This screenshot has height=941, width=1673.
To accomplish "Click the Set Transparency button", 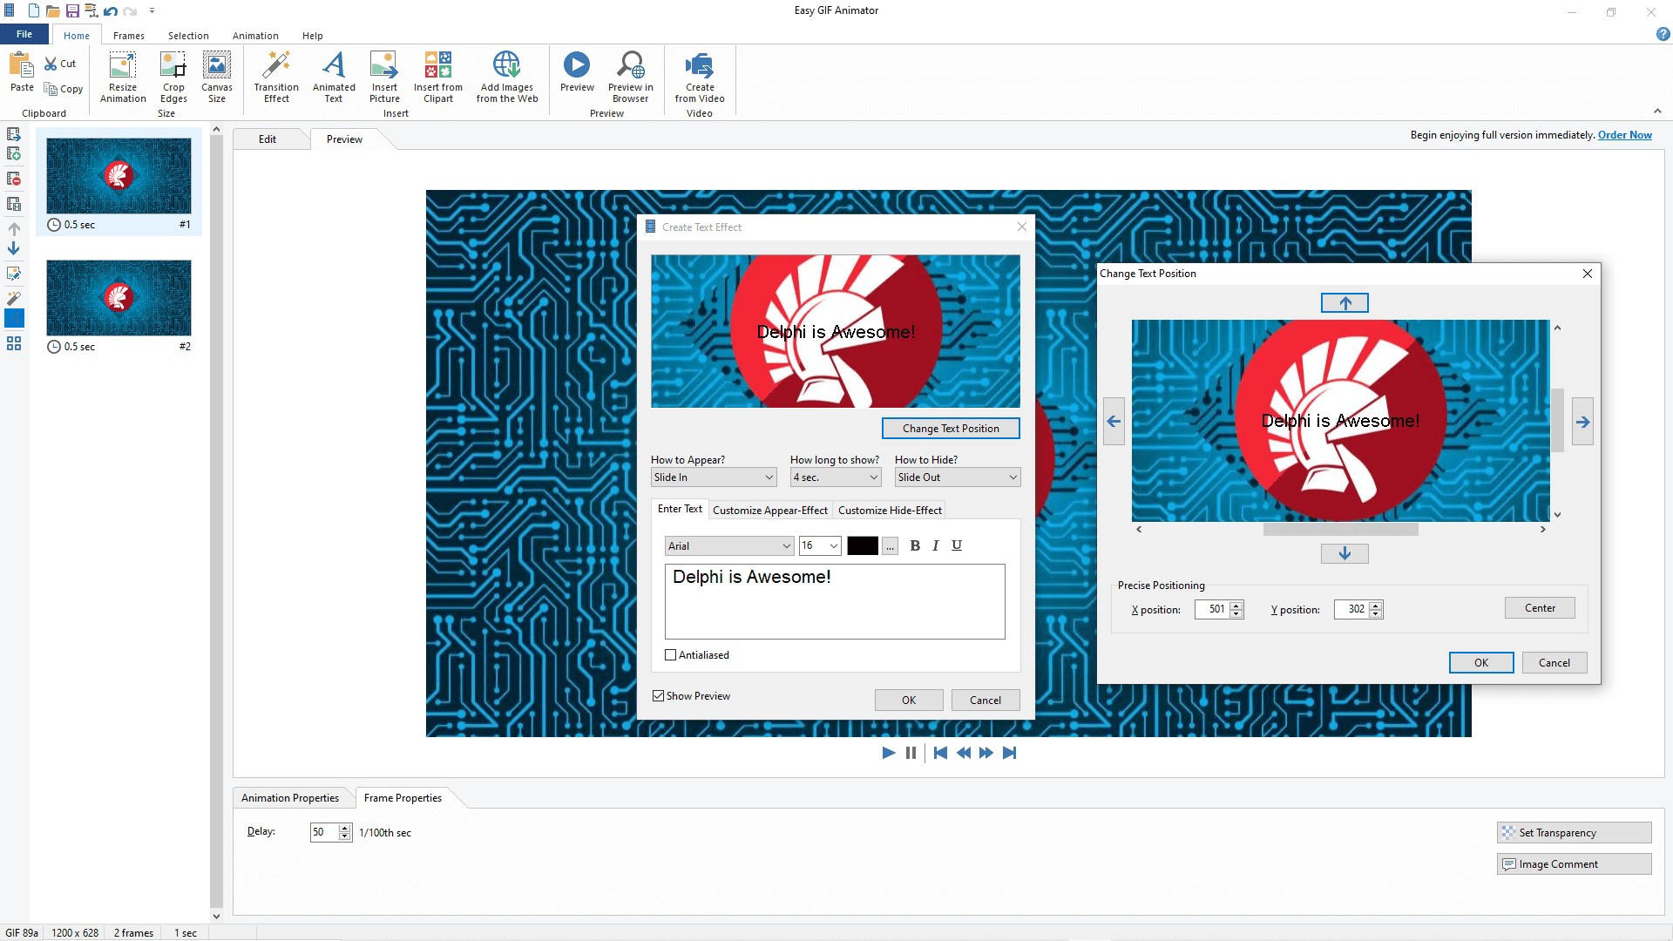I will pyautogui.click(x=1575, y=833).
